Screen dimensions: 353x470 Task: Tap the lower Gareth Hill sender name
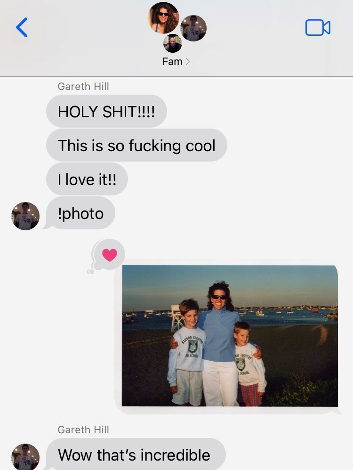[83, 429]
